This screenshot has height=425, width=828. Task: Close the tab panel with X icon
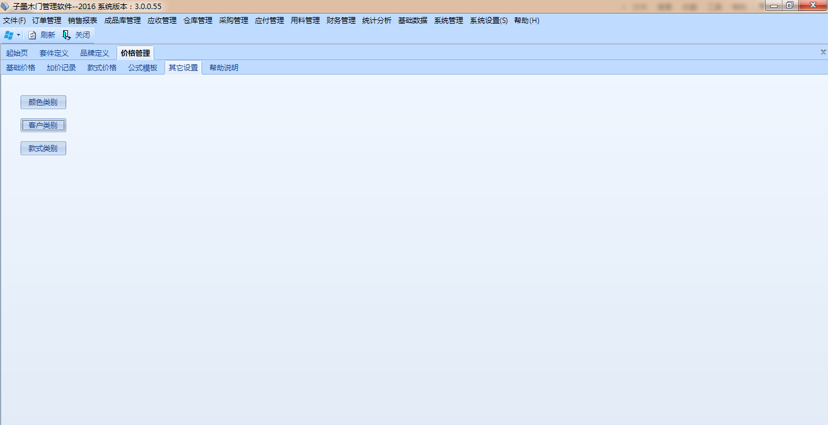click(823, 52)
